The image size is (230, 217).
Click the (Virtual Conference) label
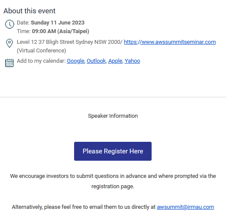coord(41,51)
